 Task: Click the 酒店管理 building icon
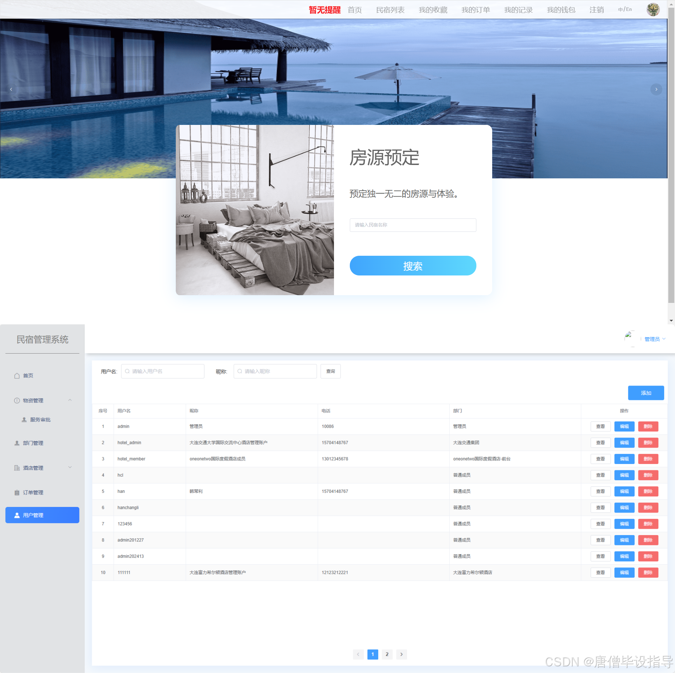pyautogui.click(x=17, y=468)
